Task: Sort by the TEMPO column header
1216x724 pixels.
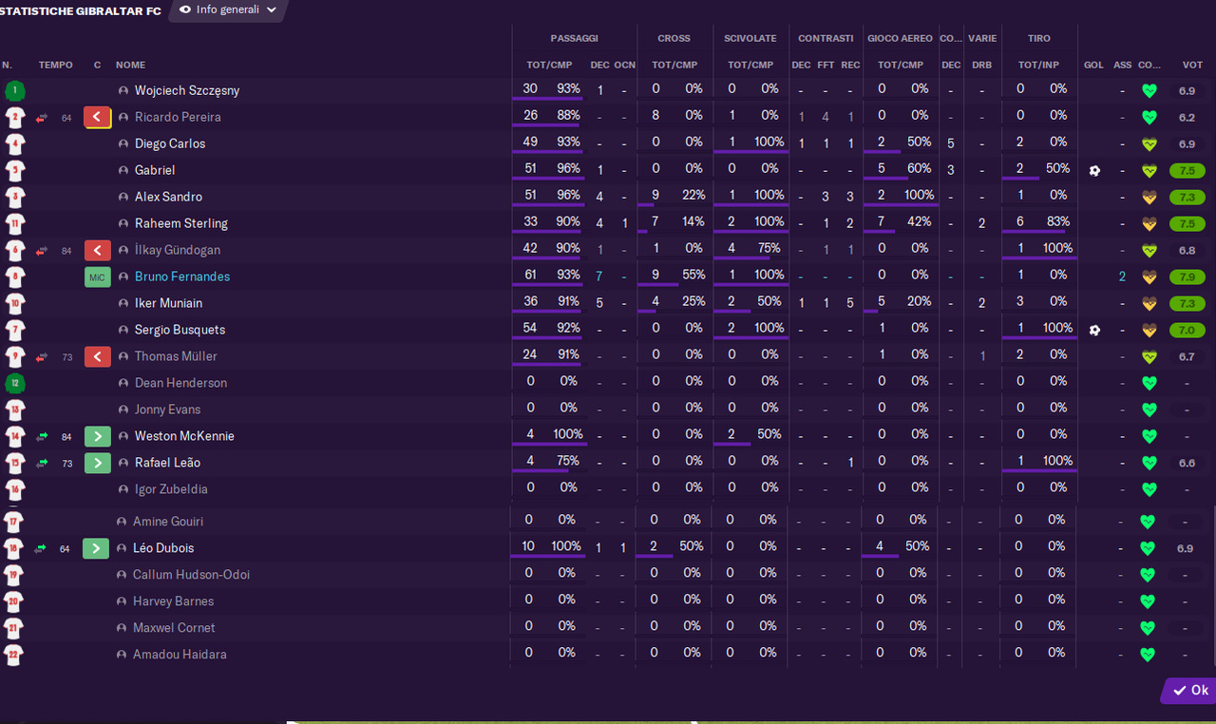Action: (55, 66)
